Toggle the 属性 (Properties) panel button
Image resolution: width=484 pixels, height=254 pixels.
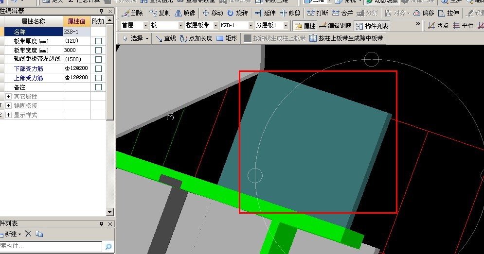pyautogui.click(x=305, y=26)
